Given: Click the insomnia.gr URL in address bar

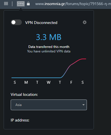Looking at the screenshot, I should click(73, 4).
